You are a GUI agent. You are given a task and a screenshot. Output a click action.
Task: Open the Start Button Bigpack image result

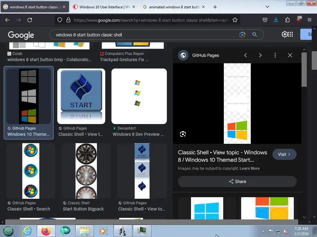pyautogui.click(x=86, y=171)
